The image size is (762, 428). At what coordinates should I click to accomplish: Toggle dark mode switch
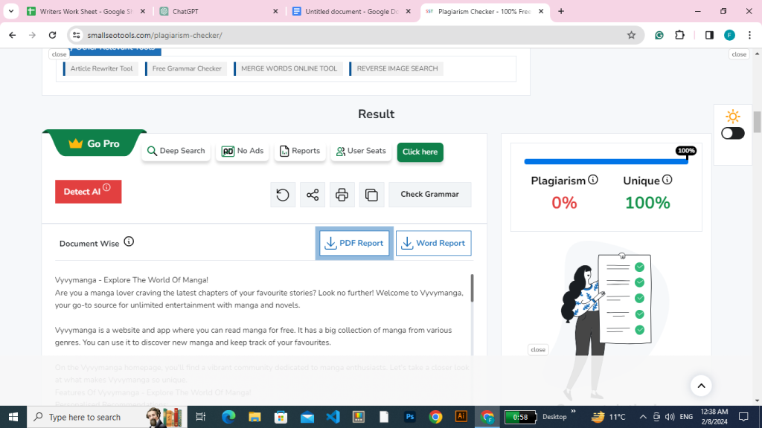[x=733, y=133]
